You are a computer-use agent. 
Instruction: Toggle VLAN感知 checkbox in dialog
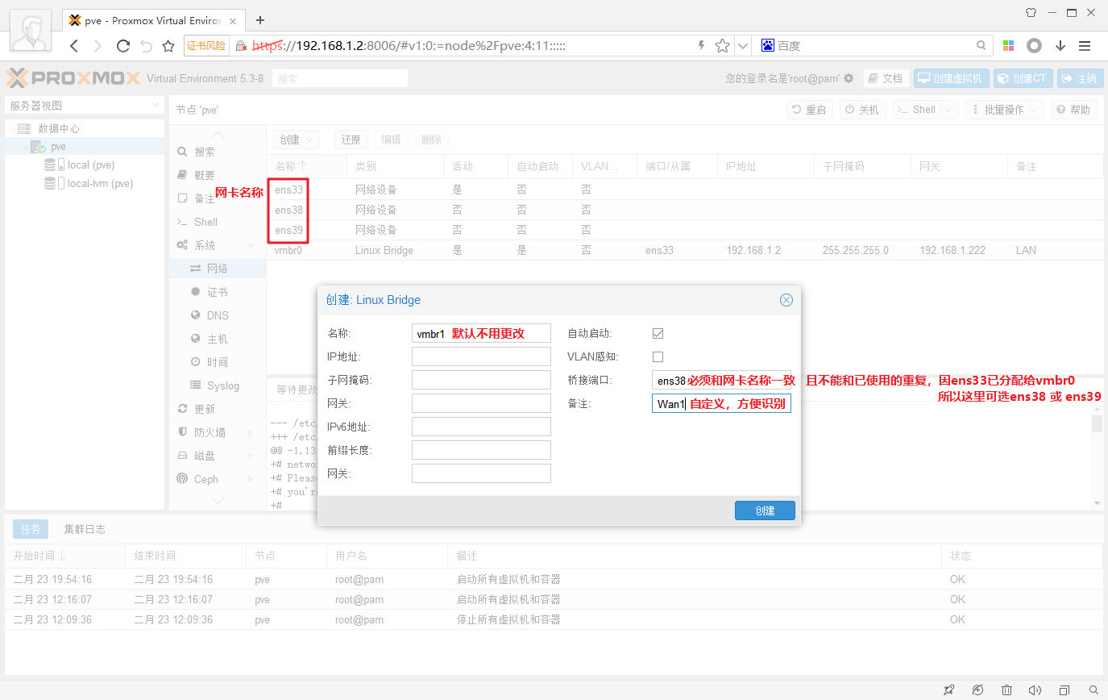pos(658,356)
